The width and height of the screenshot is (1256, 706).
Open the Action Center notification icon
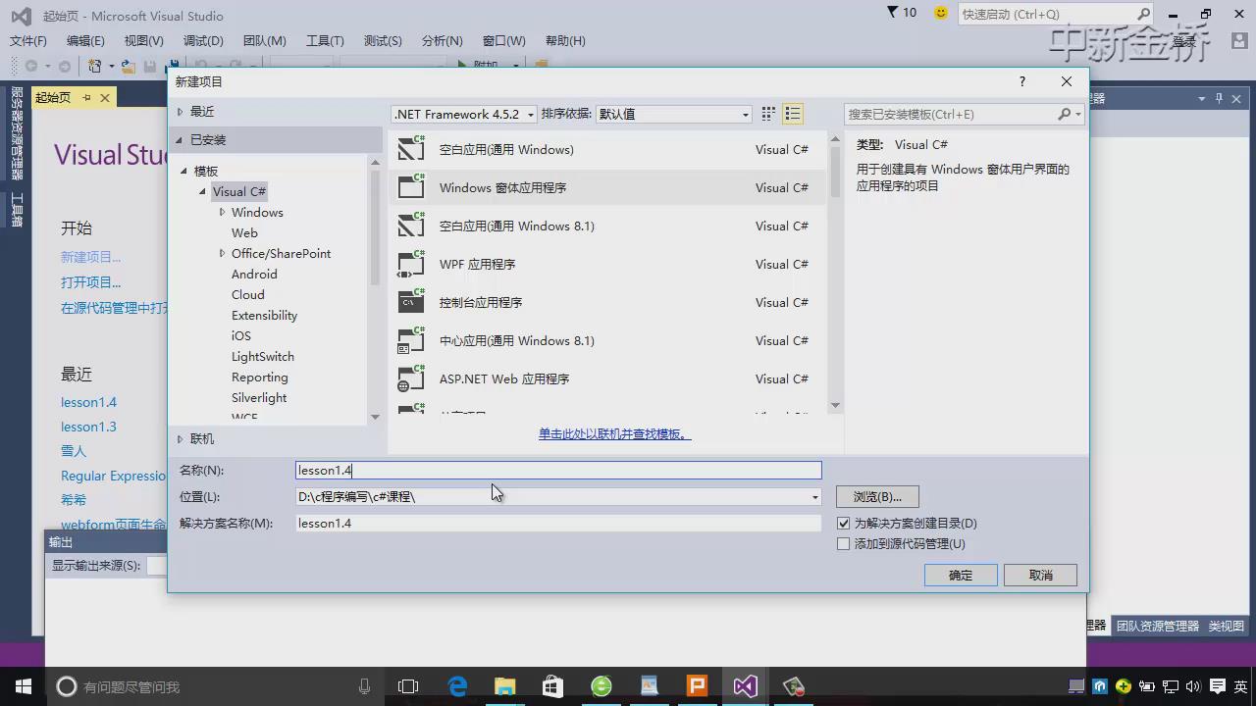(1218, 685)
